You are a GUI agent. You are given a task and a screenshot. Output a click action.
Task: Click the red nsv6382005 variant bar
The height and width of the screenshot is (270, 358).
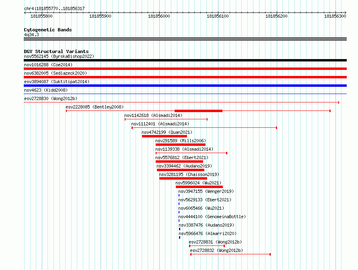coord(185,77)
